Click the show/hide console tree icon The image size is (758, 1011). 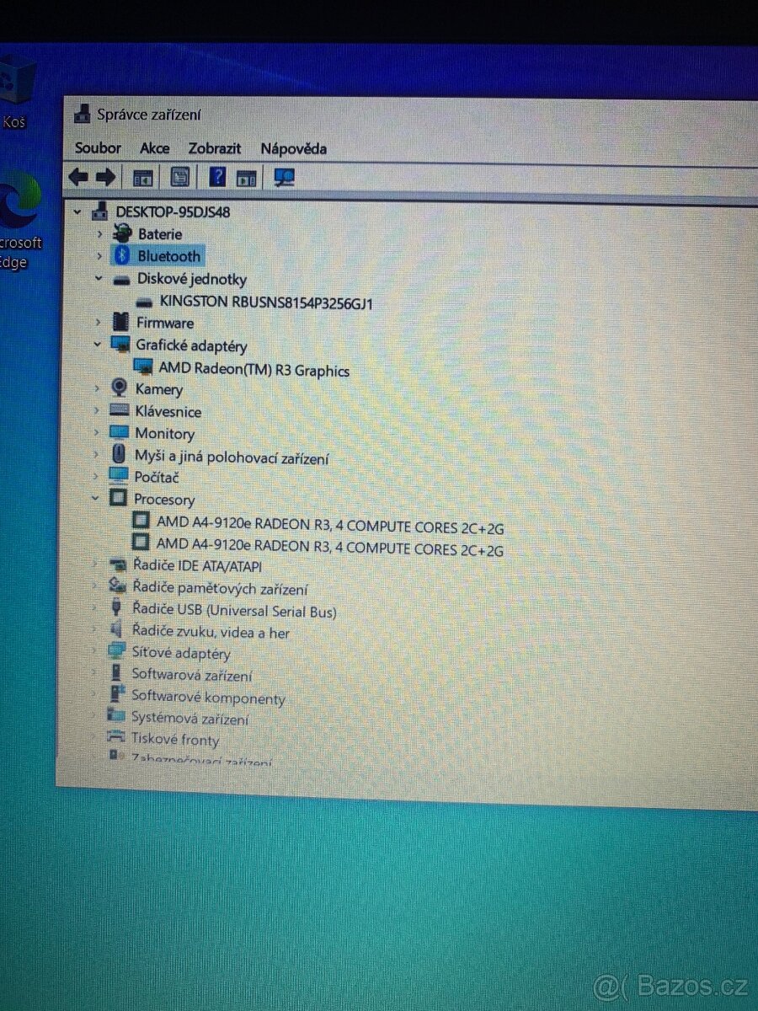[141, 176]
